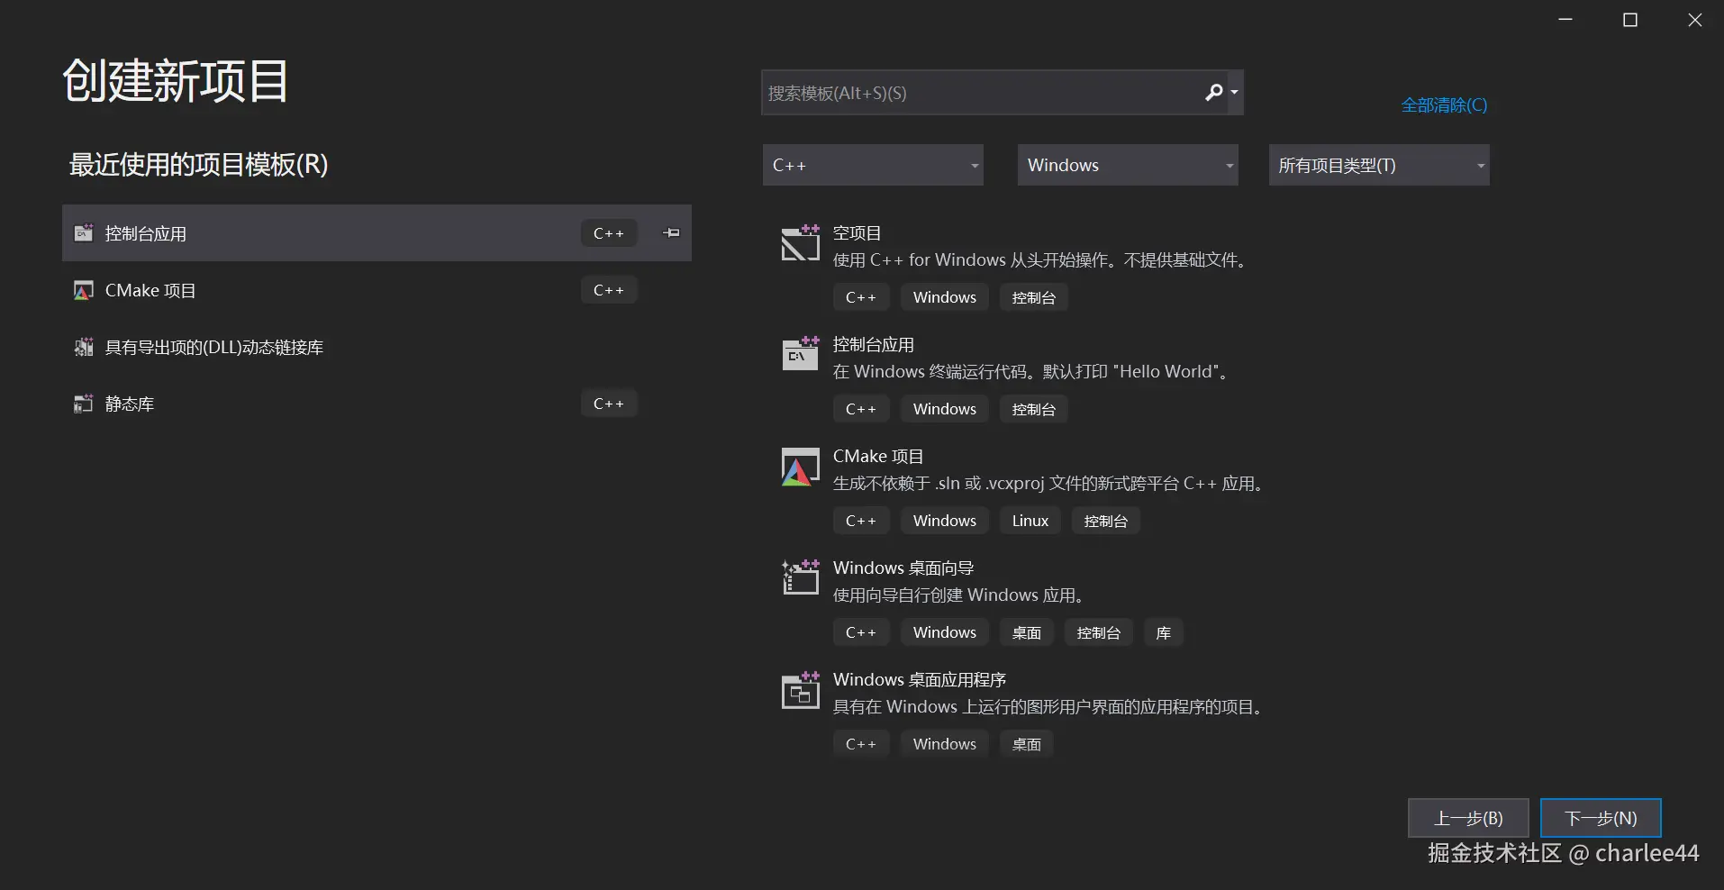This screenshot has width=1724, height=890.
Task: Select 控制台应用 from recent project templates
Action: tap(270, 232)
